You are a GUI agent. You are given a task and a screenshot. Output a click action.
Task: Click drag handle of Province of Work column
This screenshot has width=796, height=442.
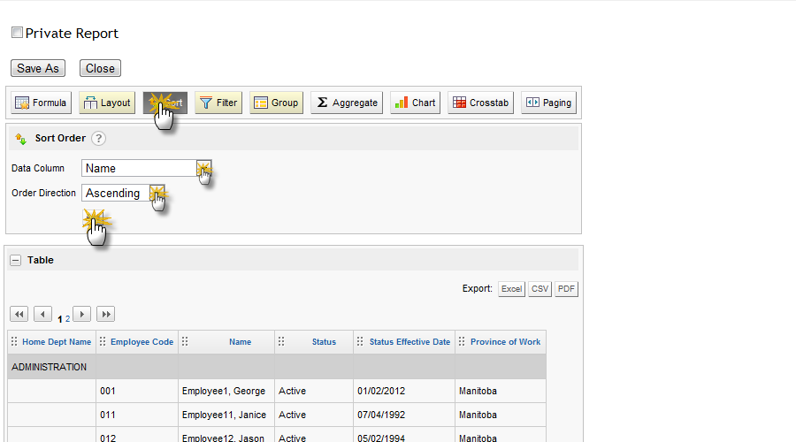click(462, 341)
